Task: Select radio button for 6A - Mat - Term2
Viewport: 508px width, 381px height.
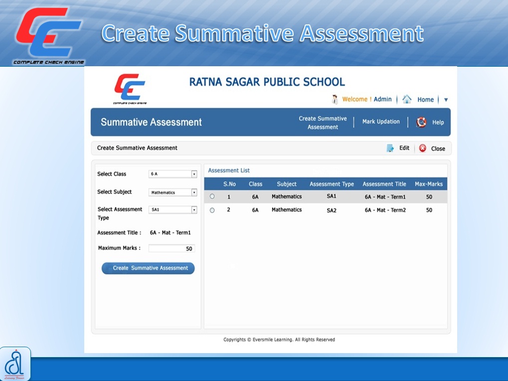Action: [212, 210]
